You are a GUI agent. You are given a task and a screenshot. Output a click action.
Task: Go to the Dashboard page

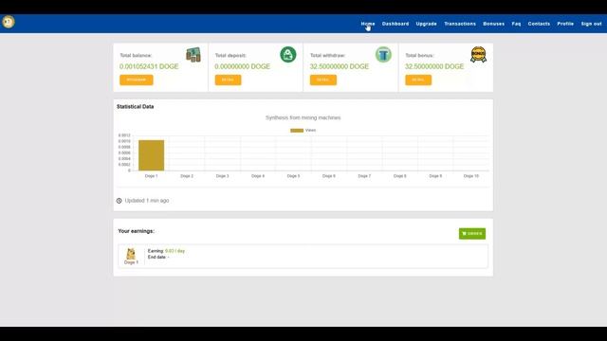[395, 24]
